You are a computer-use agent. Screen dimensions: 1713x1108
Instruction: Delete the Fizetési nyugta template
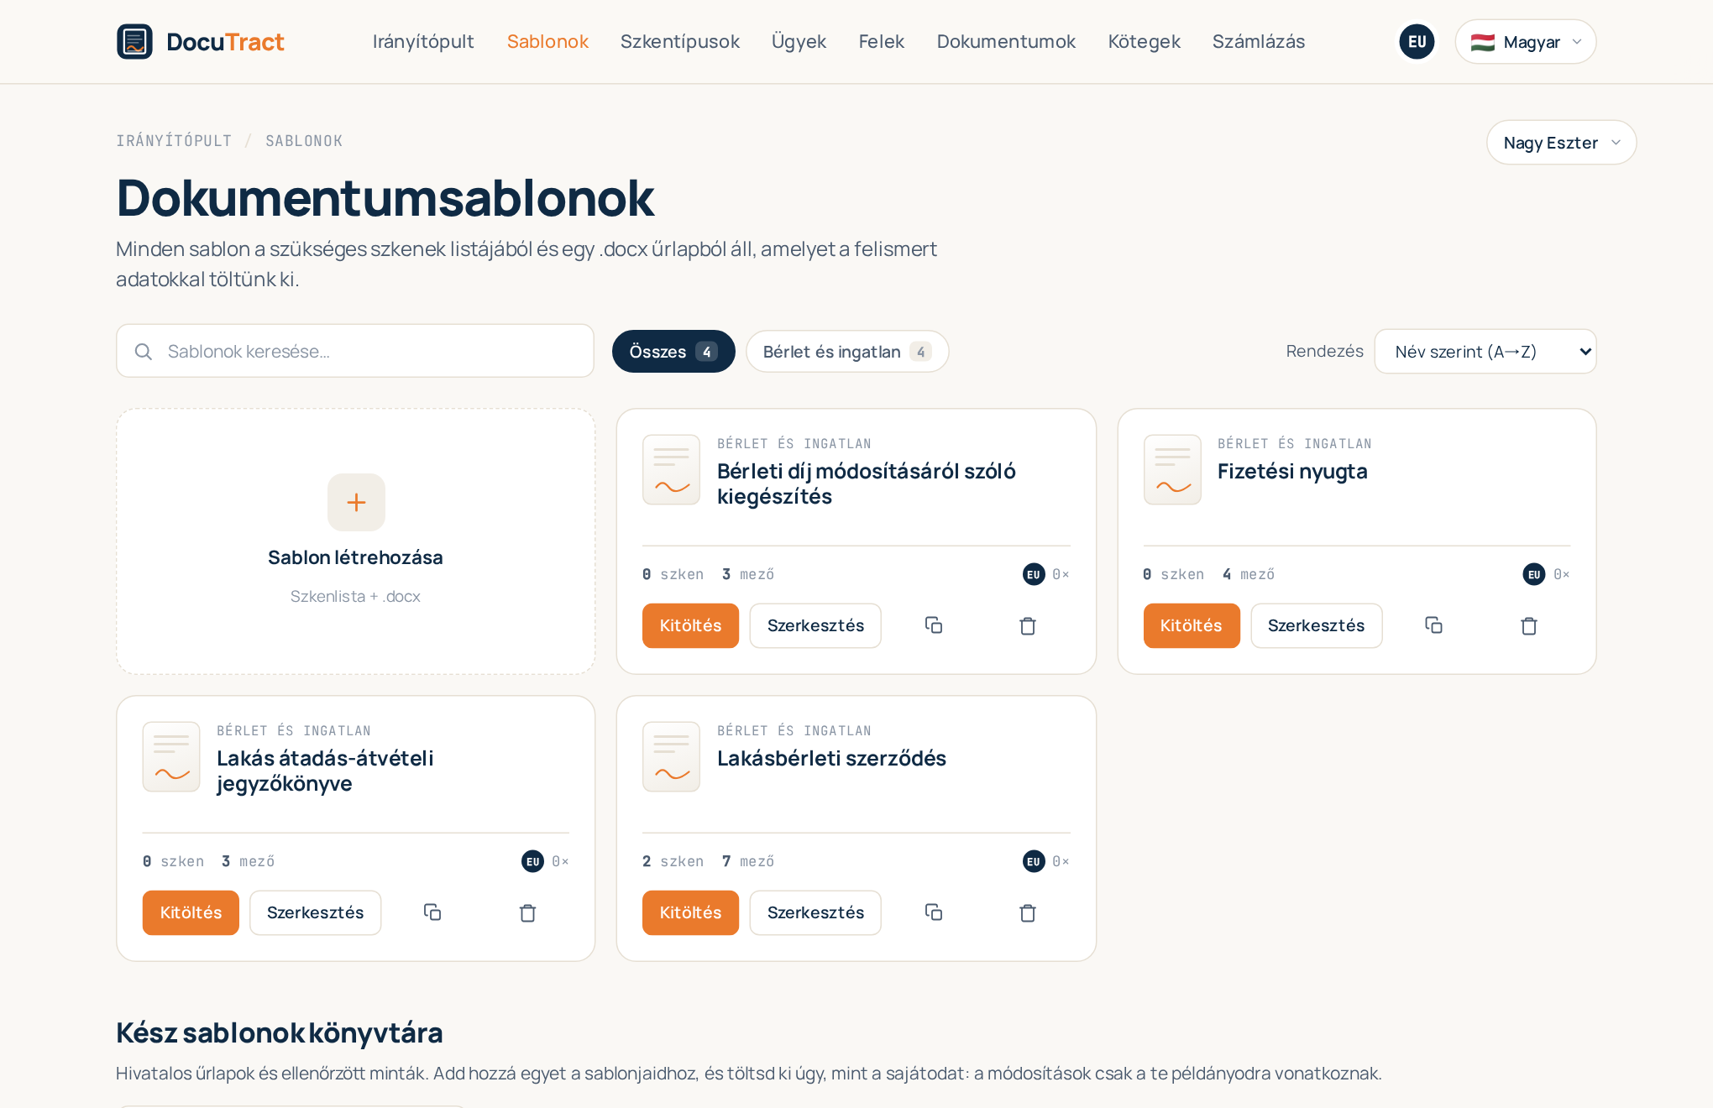1529,625
